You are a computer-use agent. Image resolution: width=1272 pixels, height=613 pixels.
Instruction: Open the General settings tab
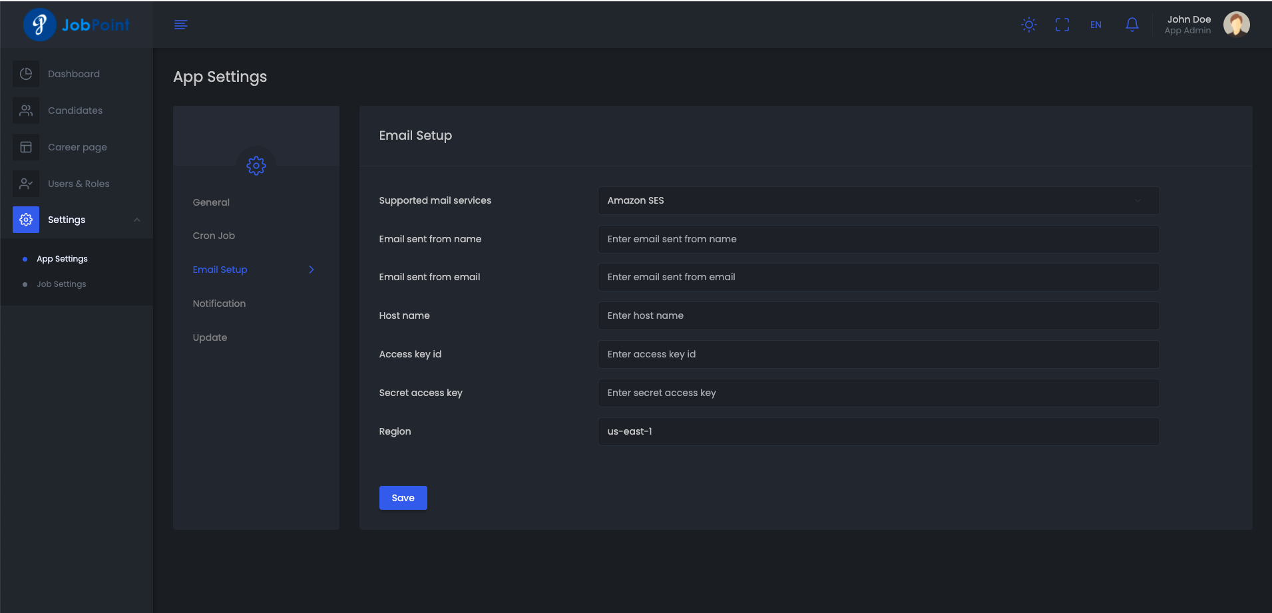tap(211, 202)
